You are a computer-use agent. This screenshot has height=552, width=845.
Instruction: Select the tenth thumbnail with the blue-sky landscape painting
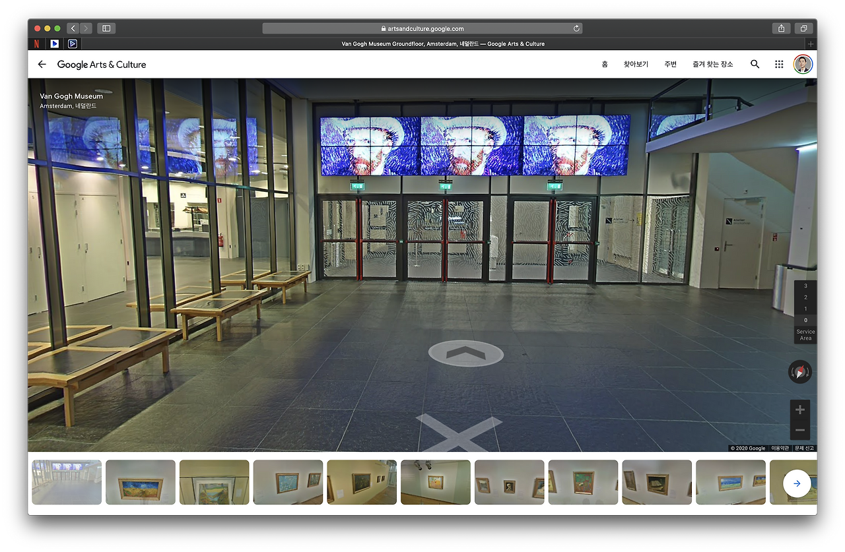731,482
